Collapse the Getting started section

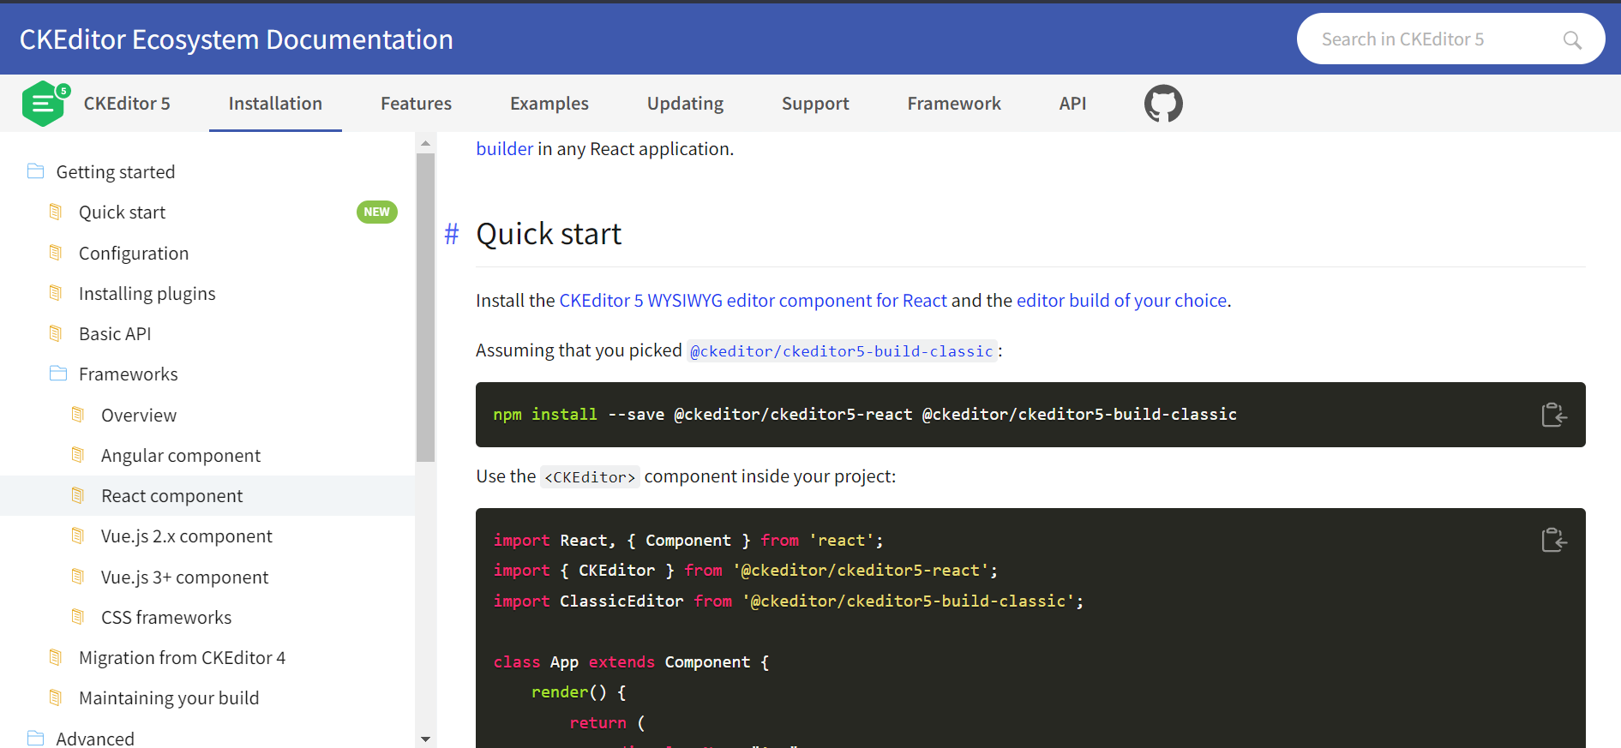115,171
